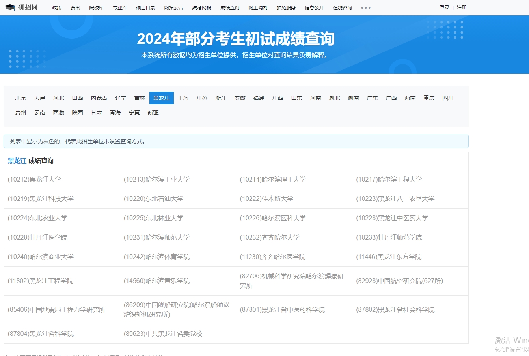
Task: Choose the 浙江 province tab
Action: click(221, 98)
